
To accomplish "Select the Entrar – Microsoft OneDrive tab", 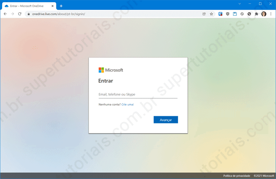I will [x=28, y=6].
